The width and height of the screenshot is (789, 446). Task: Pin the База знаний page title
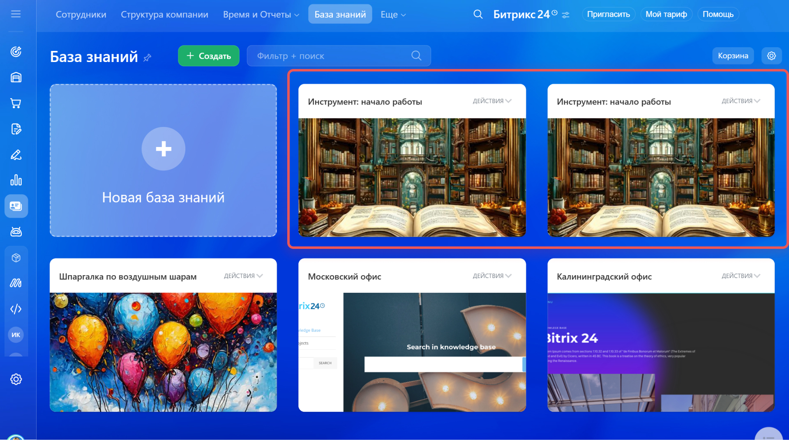148,58
